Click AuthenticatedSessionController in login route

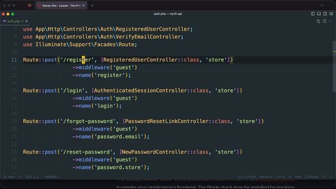[140, 90]
